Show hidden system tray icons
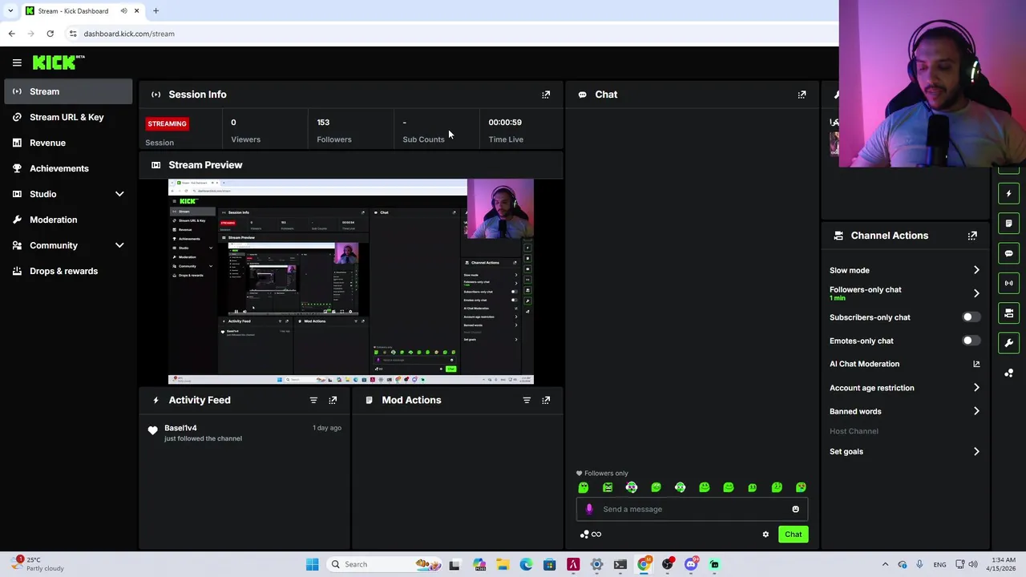This screenshot has width=1026, height=577. [885, 564]
